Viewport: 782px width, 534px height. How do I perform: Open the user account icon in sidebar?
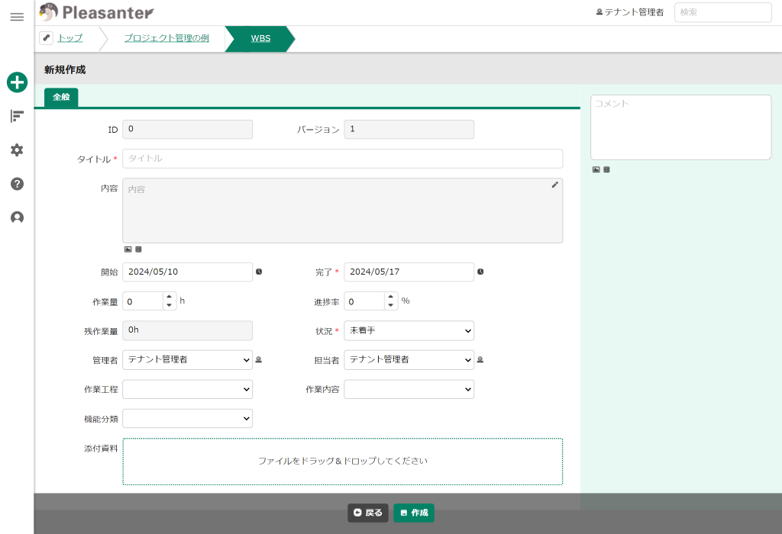pyautogui.click(x=17, y=217)
